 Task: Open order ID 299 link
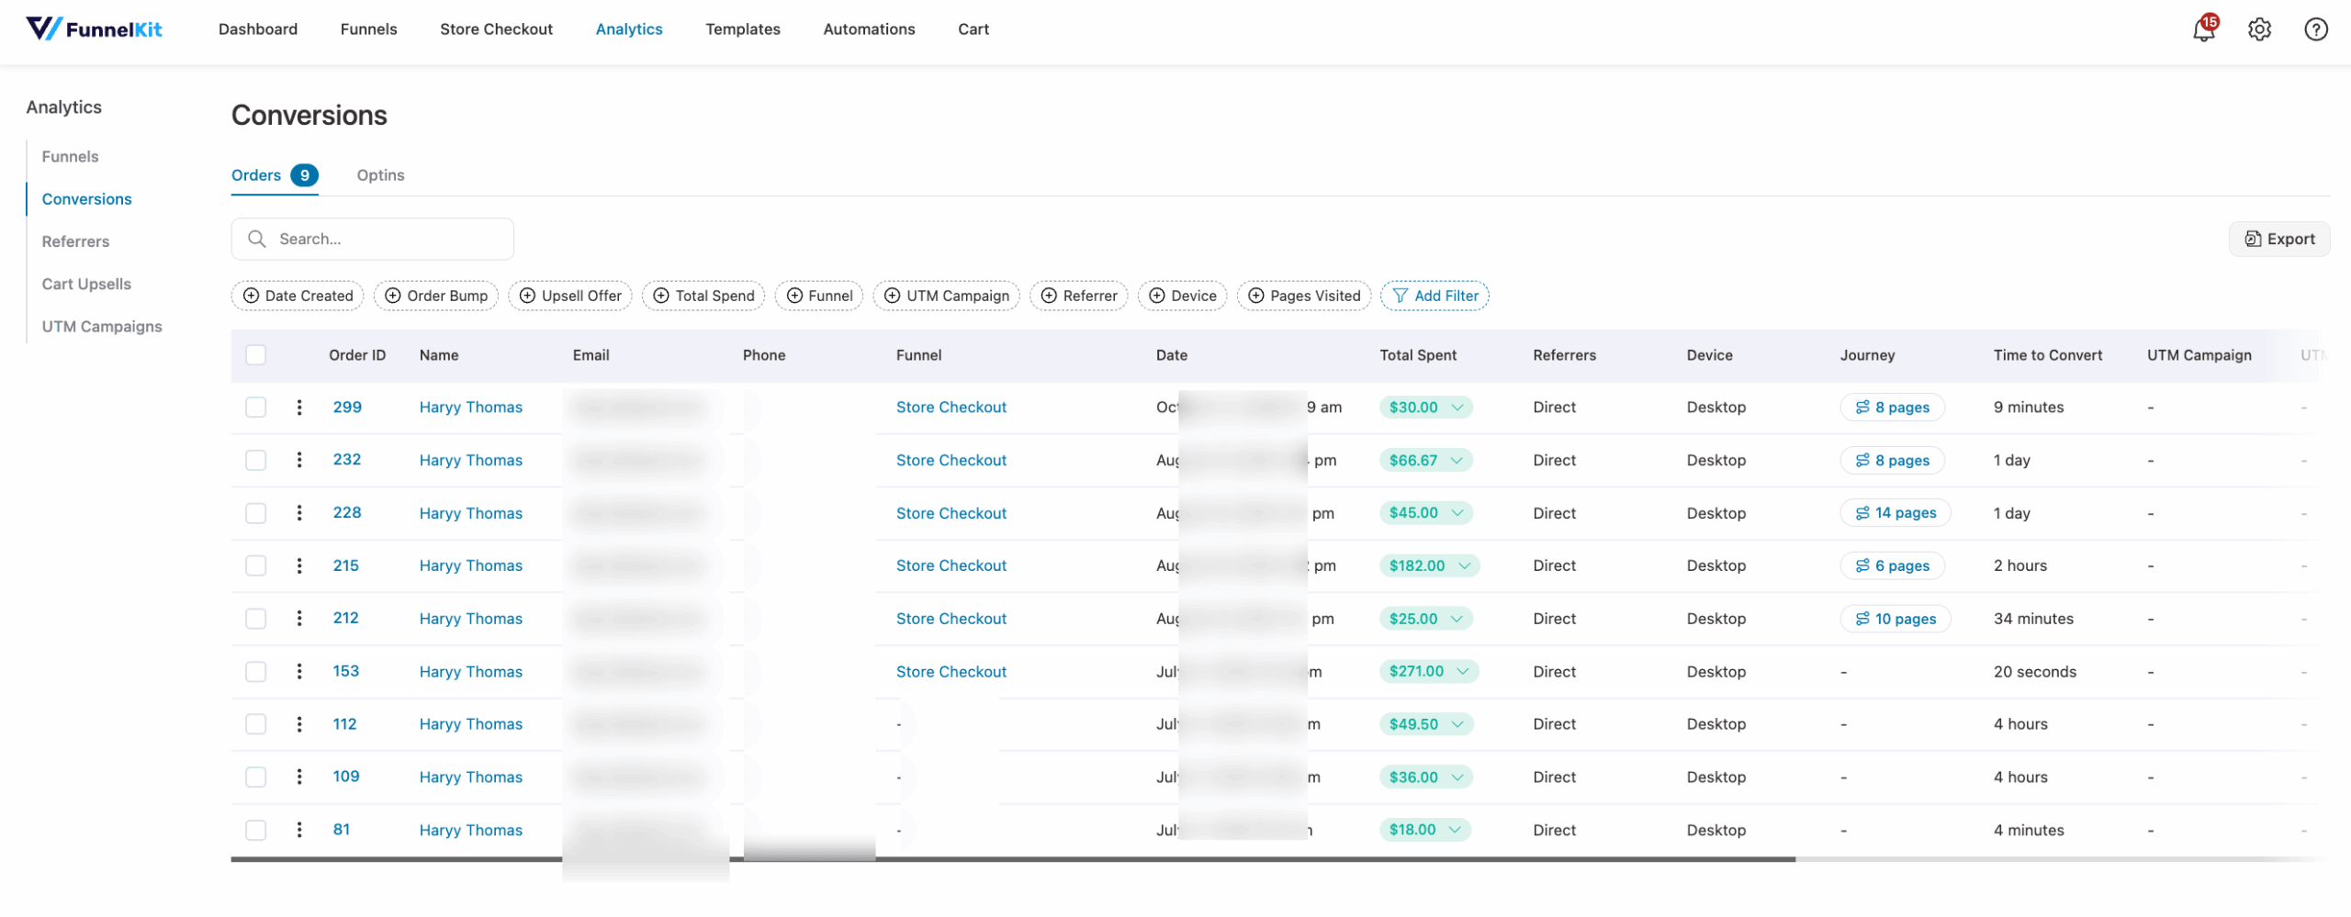347,407
